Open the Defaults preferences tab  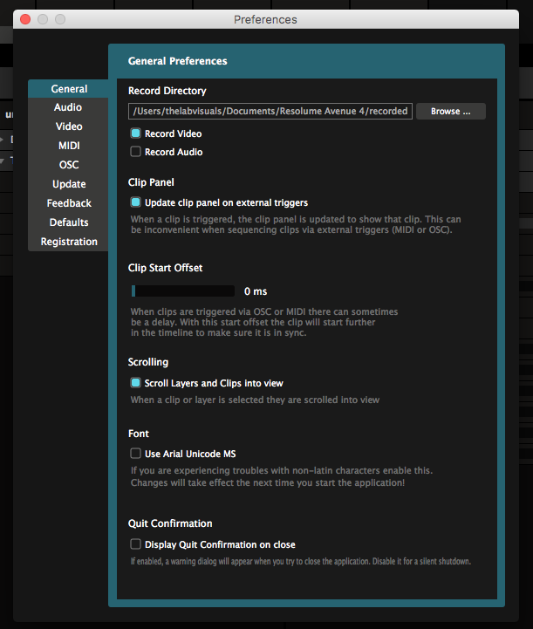pyautogui.click(x=69, y=222)
